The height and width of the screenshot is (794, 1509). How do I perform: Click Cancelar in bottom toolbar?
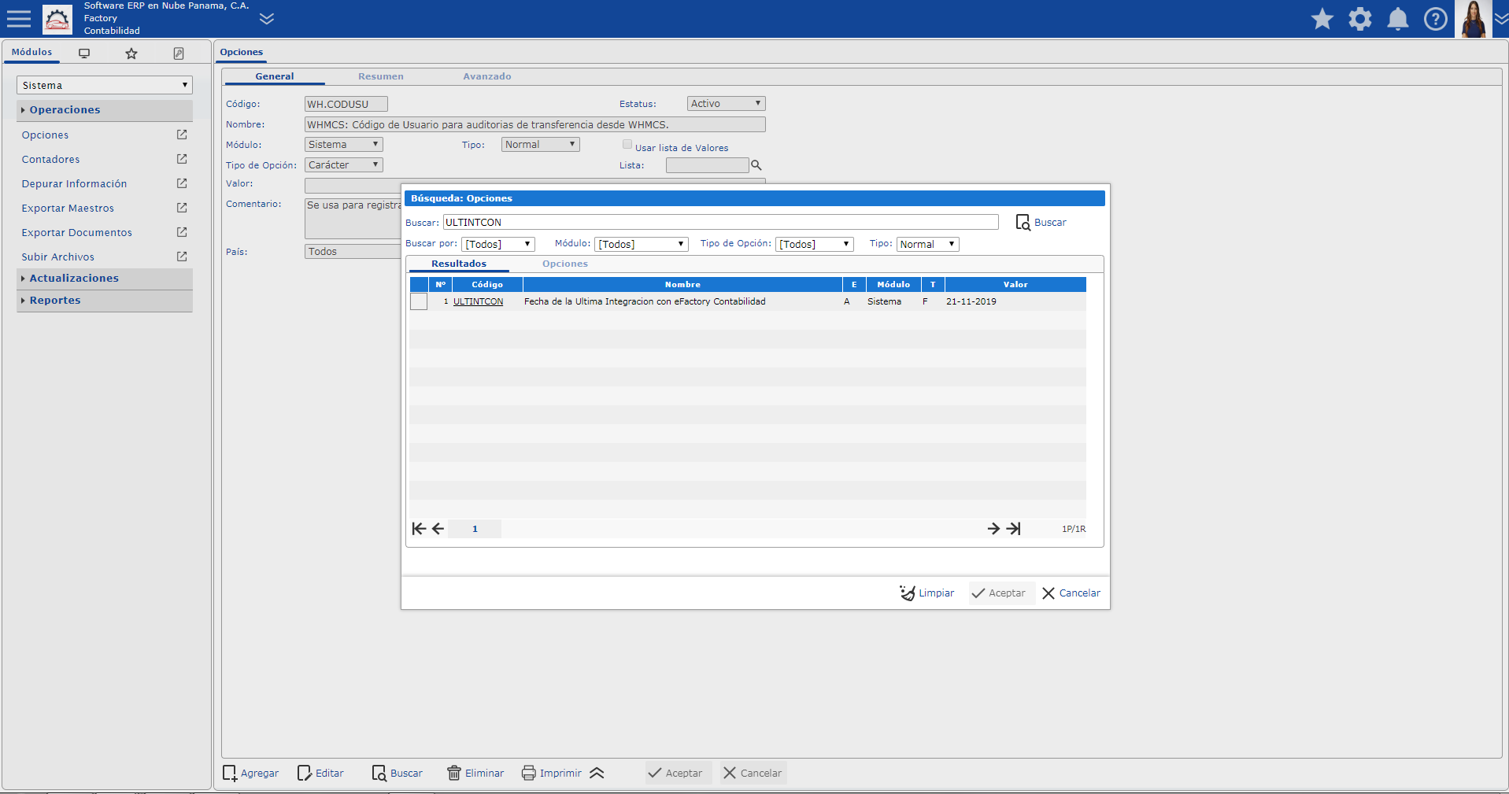pos(753,774)
